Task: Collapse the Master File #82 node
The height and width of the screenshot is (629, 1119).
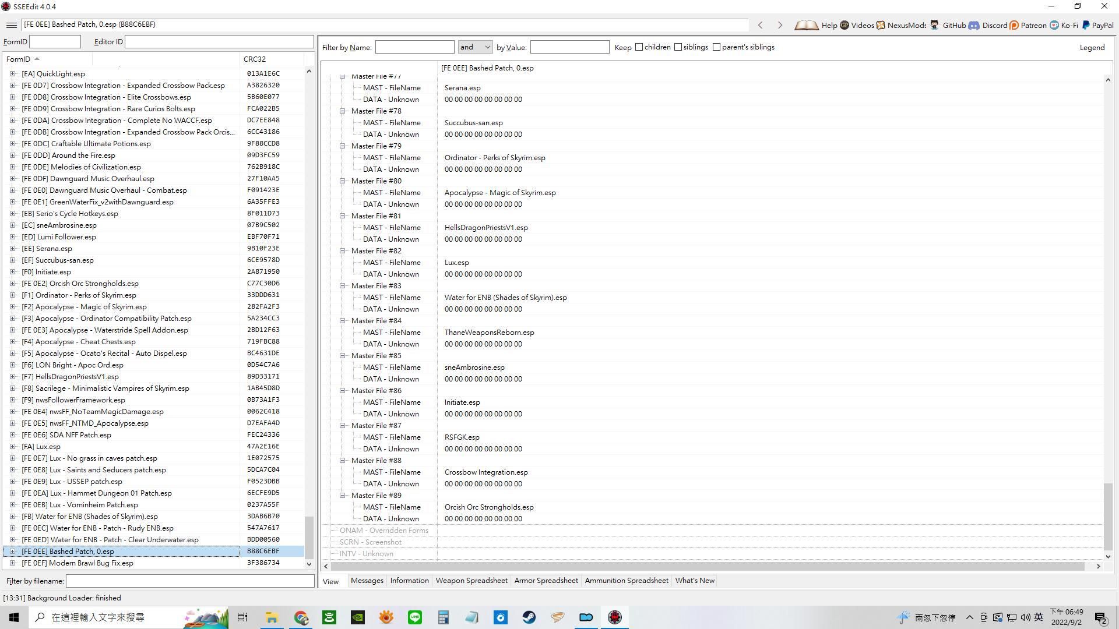Action: (x=343, y=250)
